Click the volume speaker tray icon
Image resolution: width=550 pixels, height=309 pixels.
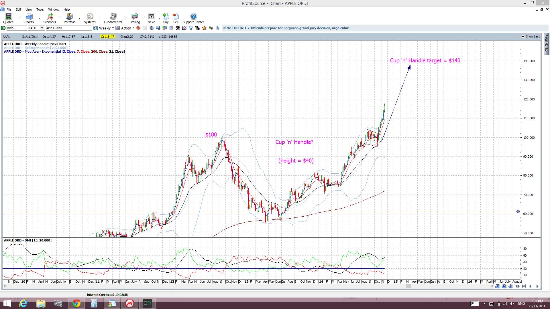(x=512, y=304)
